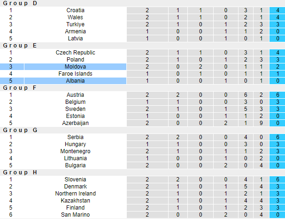Select the highlighted Albania team name
This screenshot has height=219, width=285.
pos(75,81)
